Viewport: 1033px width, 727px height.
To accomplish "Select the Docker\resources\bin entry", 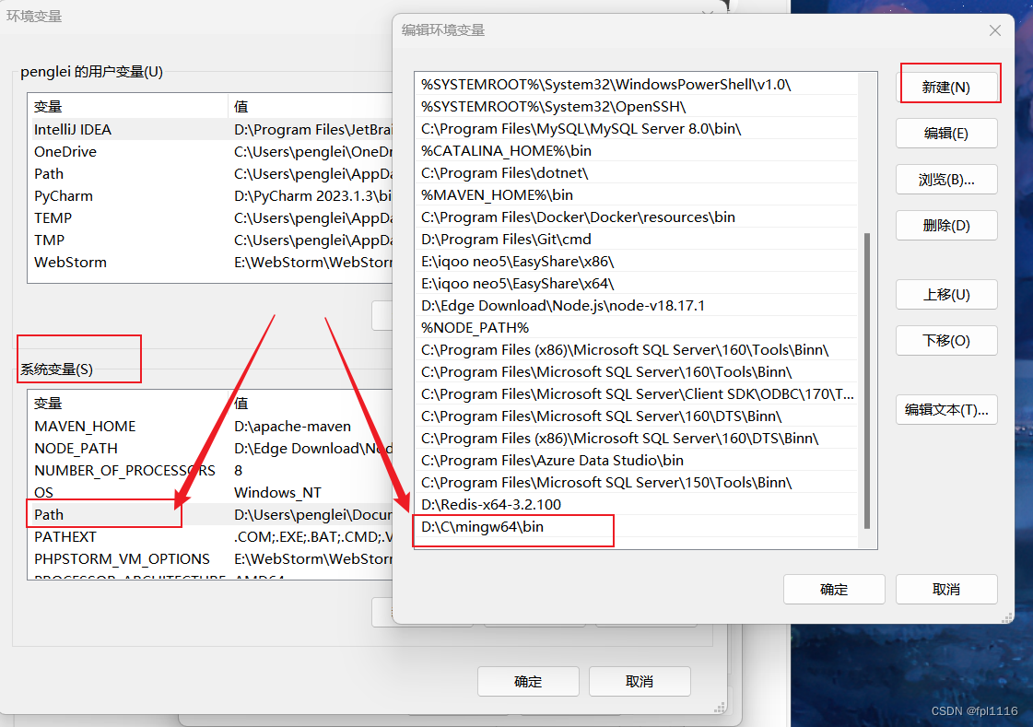I will point(637,217).
